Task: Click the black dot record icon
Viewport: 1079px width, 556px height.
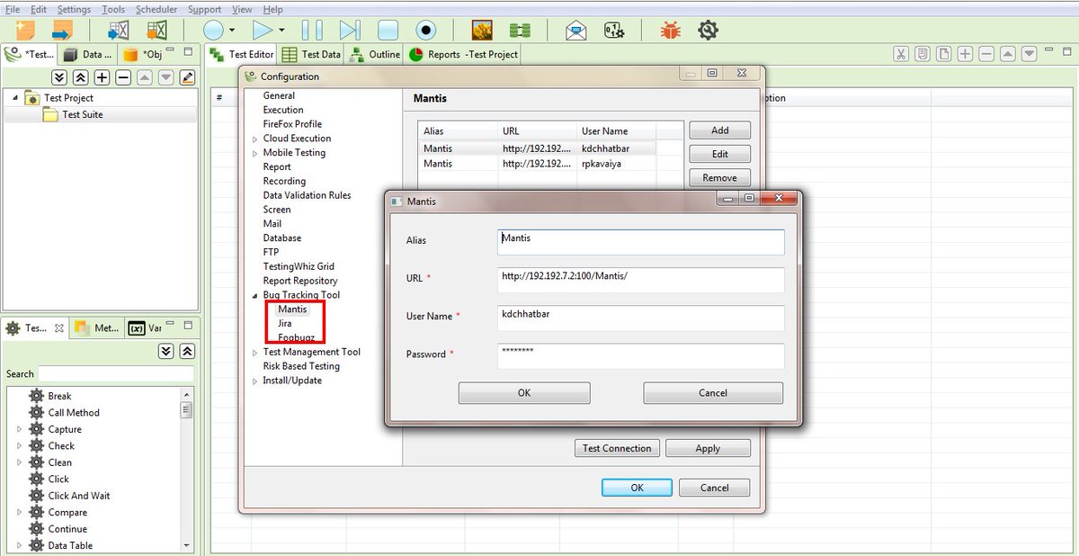Action: (425, 30)
